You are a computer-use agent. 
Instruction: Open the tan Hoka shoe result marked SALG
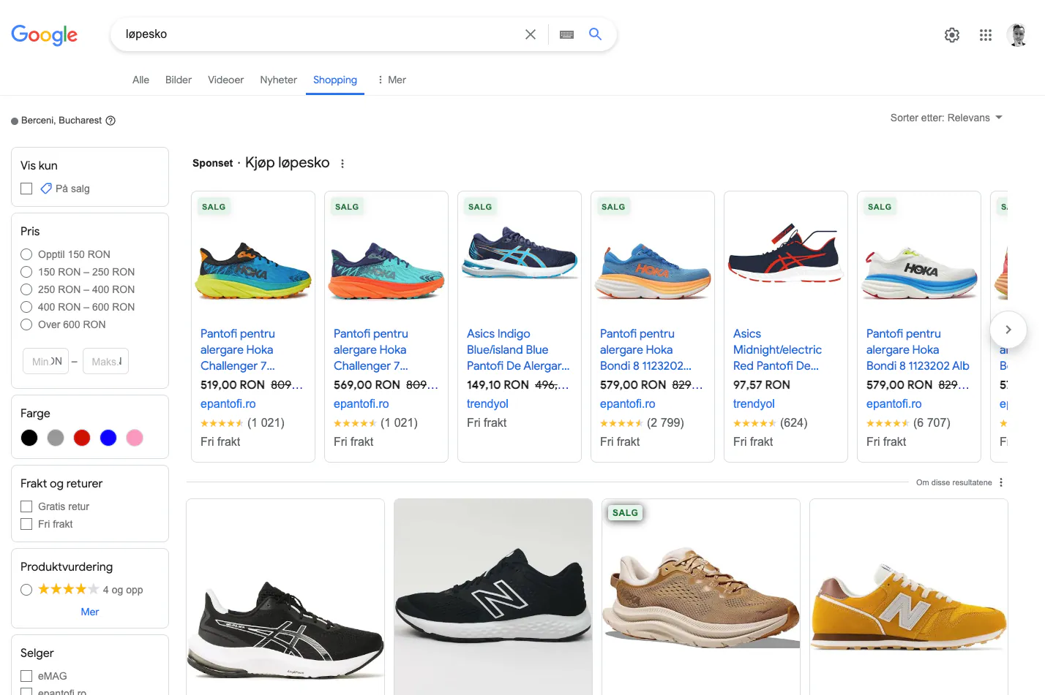pos(701,597)
